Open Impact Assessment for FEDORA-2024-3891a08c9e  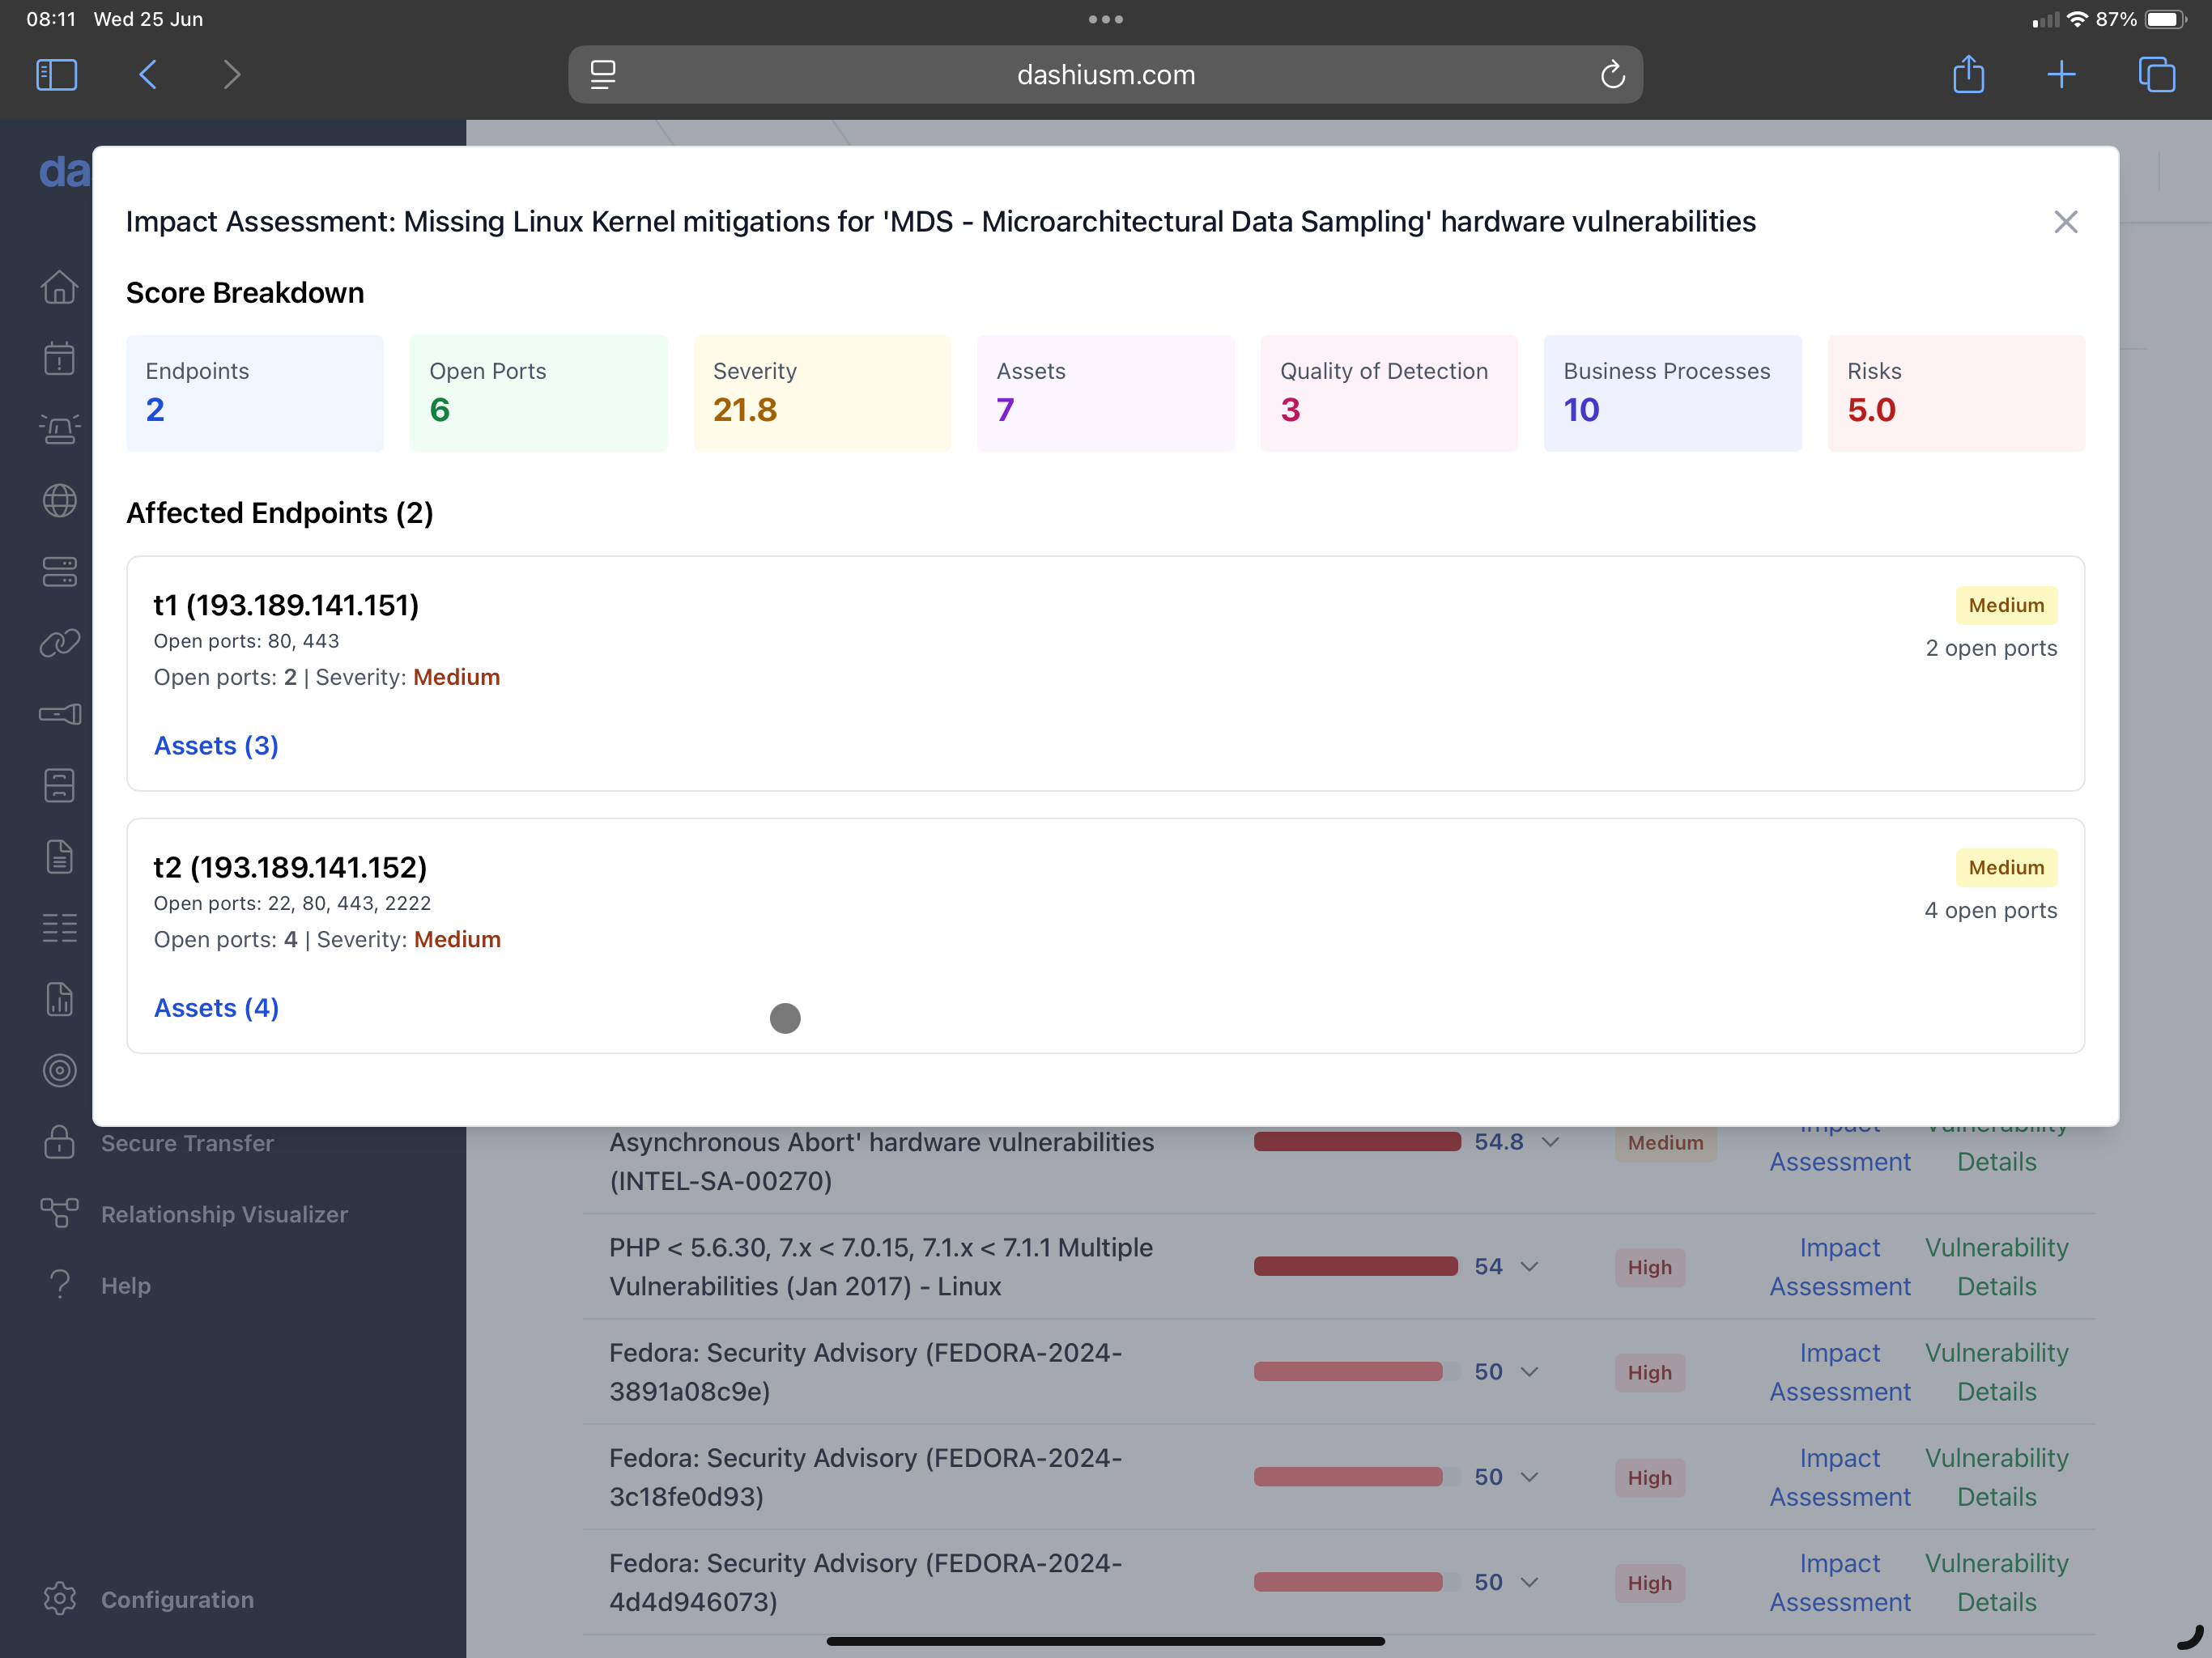click(1839, 1371)
